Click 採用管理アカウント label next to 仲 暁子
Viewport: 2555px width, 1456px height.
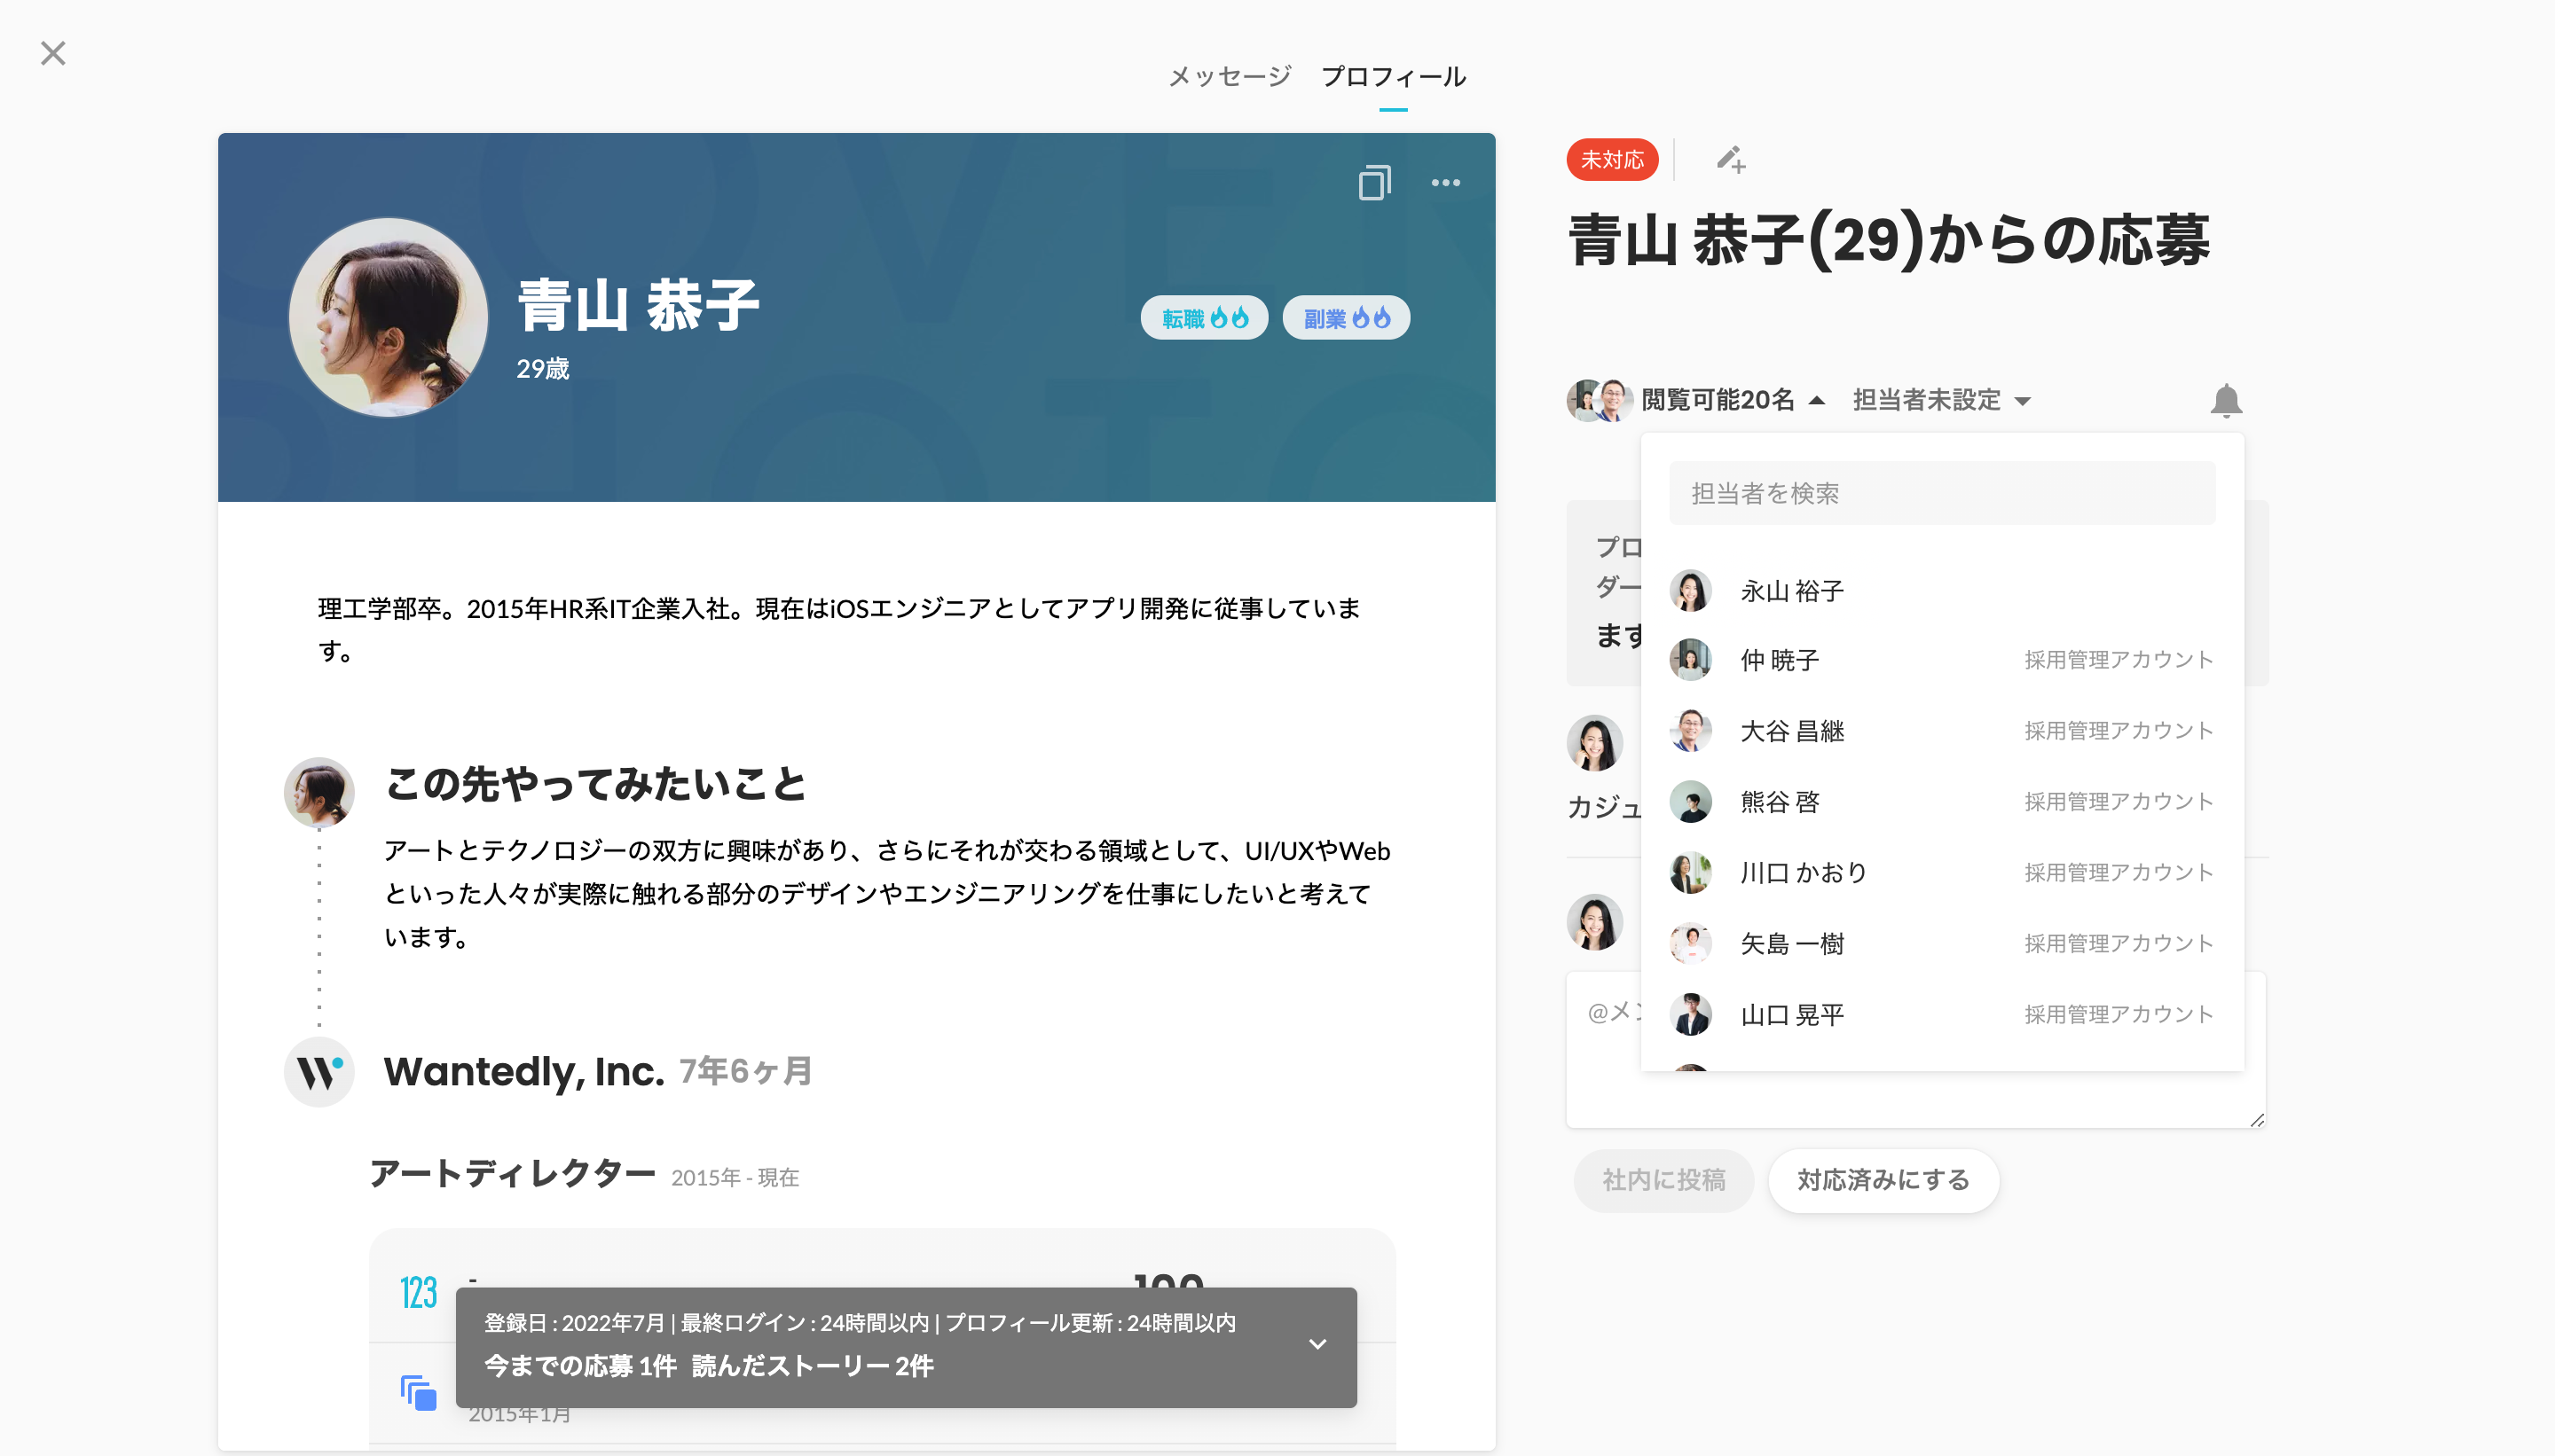pos(2119,660)
